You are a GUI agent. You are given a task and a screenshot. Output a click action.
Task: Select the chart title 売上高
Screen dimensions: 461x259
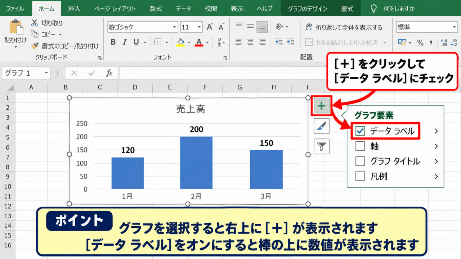pos(191,109)
